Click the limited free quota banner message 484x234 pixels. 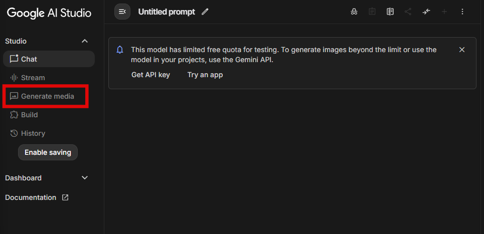pyautogui.click(x=284, y=55)
